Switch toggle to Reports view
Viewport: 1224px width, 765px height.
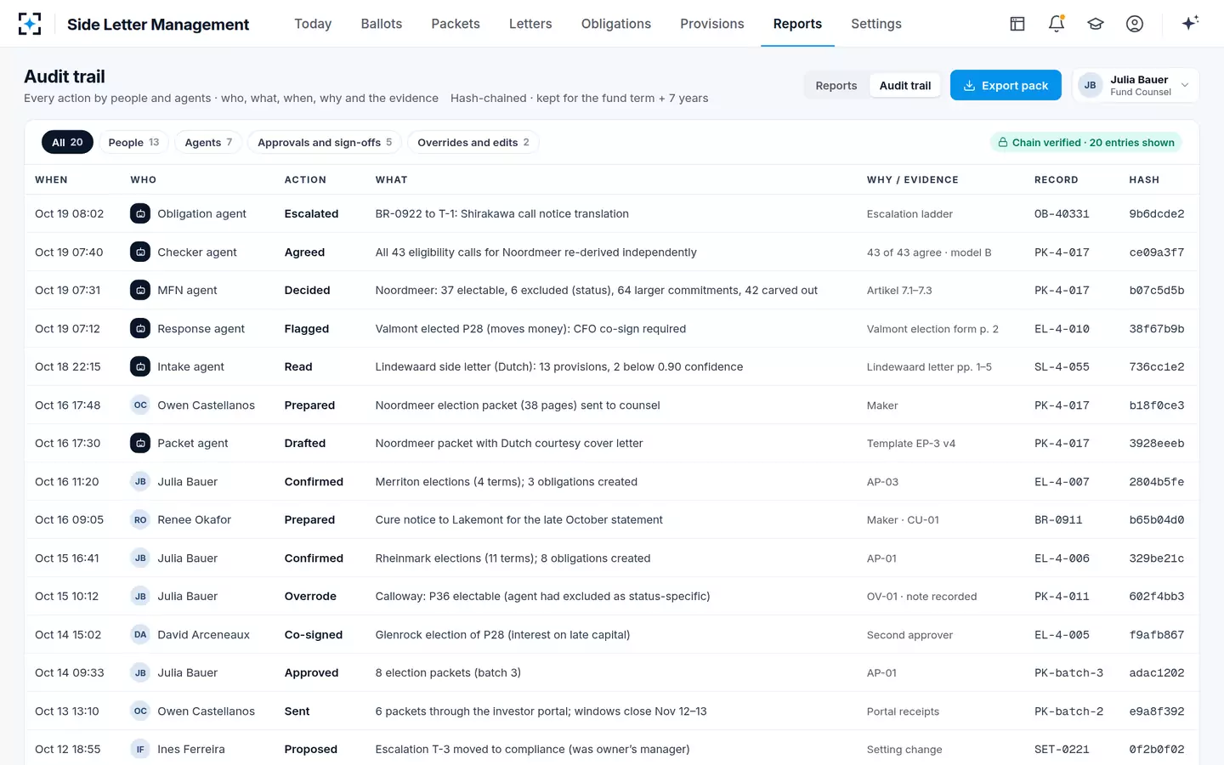click(836, 86)
